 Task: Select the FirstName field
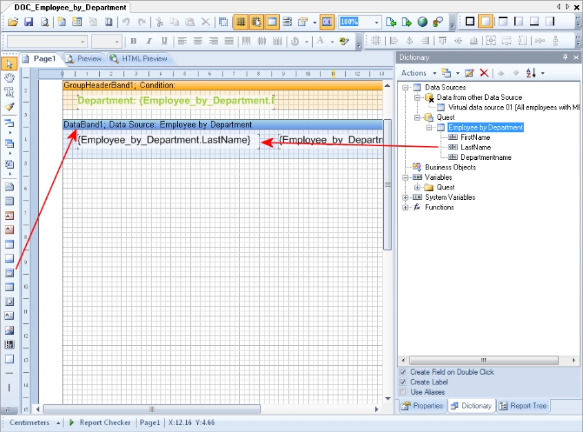475,138
